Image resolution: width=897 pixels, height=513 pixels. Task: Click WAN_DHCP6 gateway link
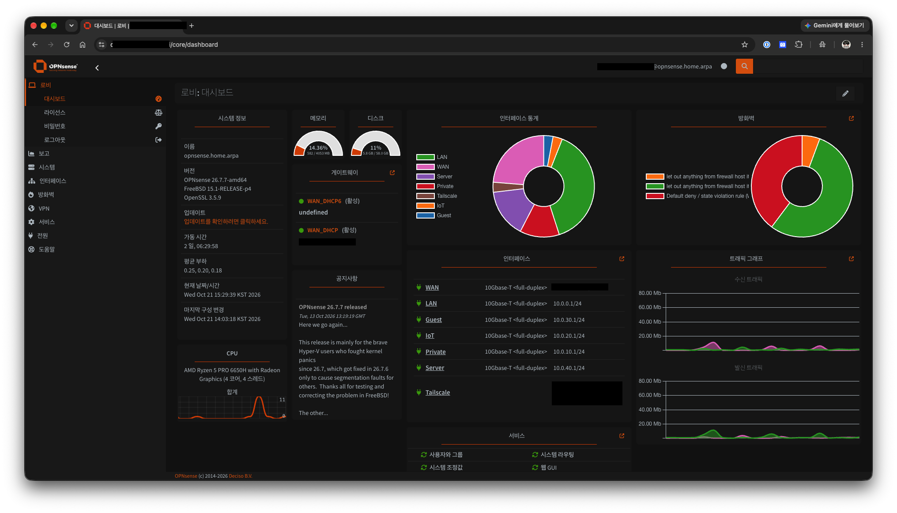point(324,201)
